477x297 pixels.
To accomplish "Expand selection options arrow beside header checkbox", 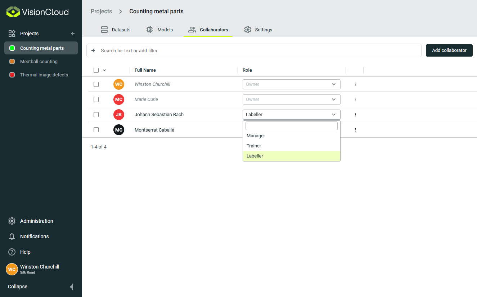I will point(104,70).
